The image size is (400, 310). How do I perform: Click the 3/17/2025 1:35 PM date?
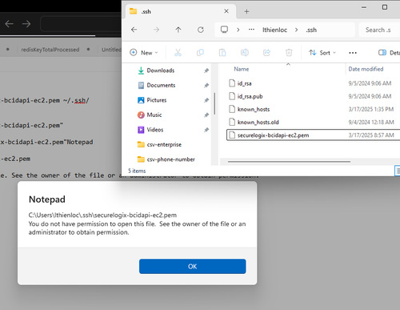pyautogui.click(x=370, y=109)
